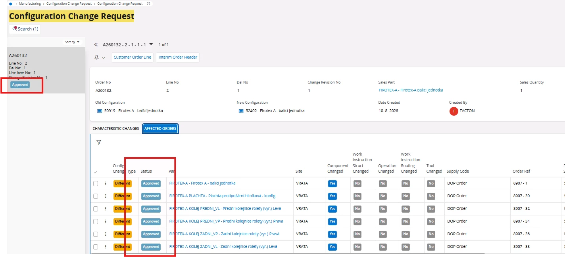Image resolution: width=565 pixels, height=257 pixels.
Task: Check the row for FIROTEX-A PLACHTA
Action: 96,196
